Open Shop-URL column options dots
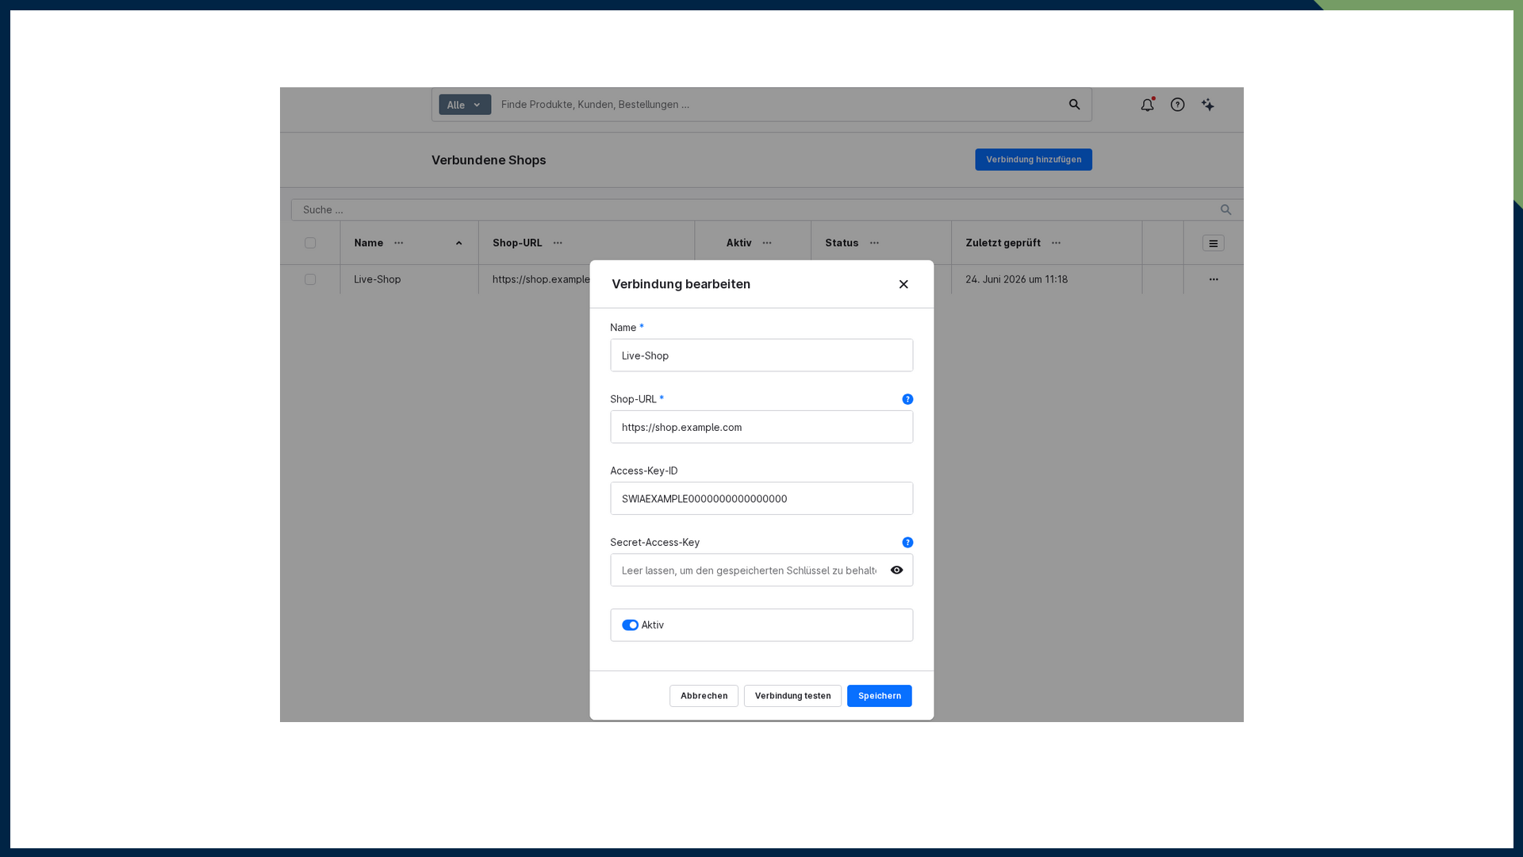This screenshot has height=857, width=1523. click(558, 243)
